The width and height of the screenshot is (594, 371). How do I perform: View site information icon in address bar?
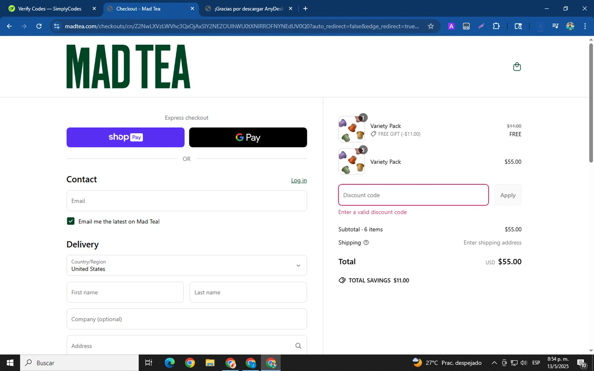pyautogui.click(x=57, y=26)
